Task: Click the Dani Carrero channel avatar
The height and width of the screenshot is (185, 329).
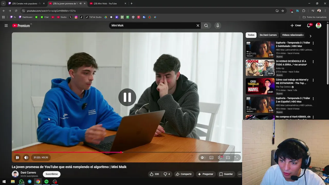Action: pyautogui.click(x=15, y=174)
